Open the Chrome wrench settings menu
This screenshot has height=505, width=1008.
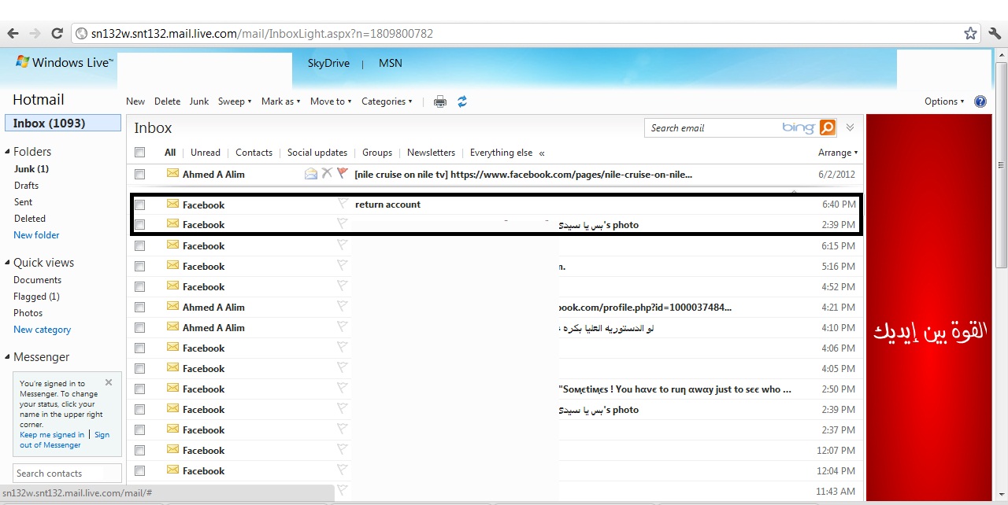click(994, 34)
